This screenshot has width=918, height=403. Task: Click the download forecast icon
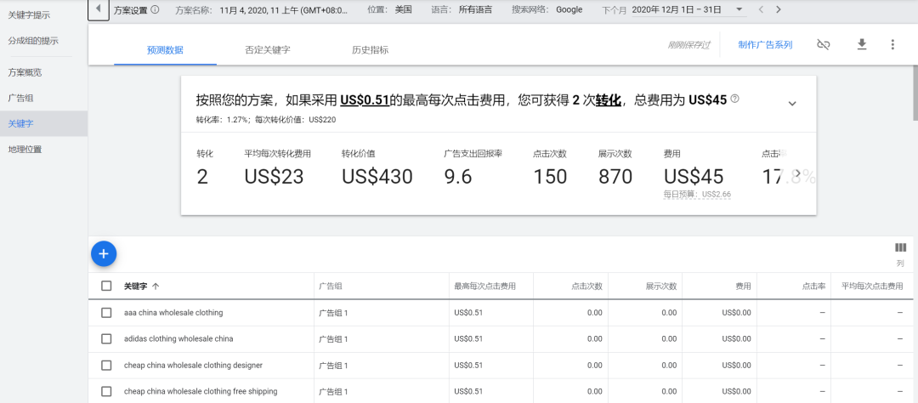(862, 44)
